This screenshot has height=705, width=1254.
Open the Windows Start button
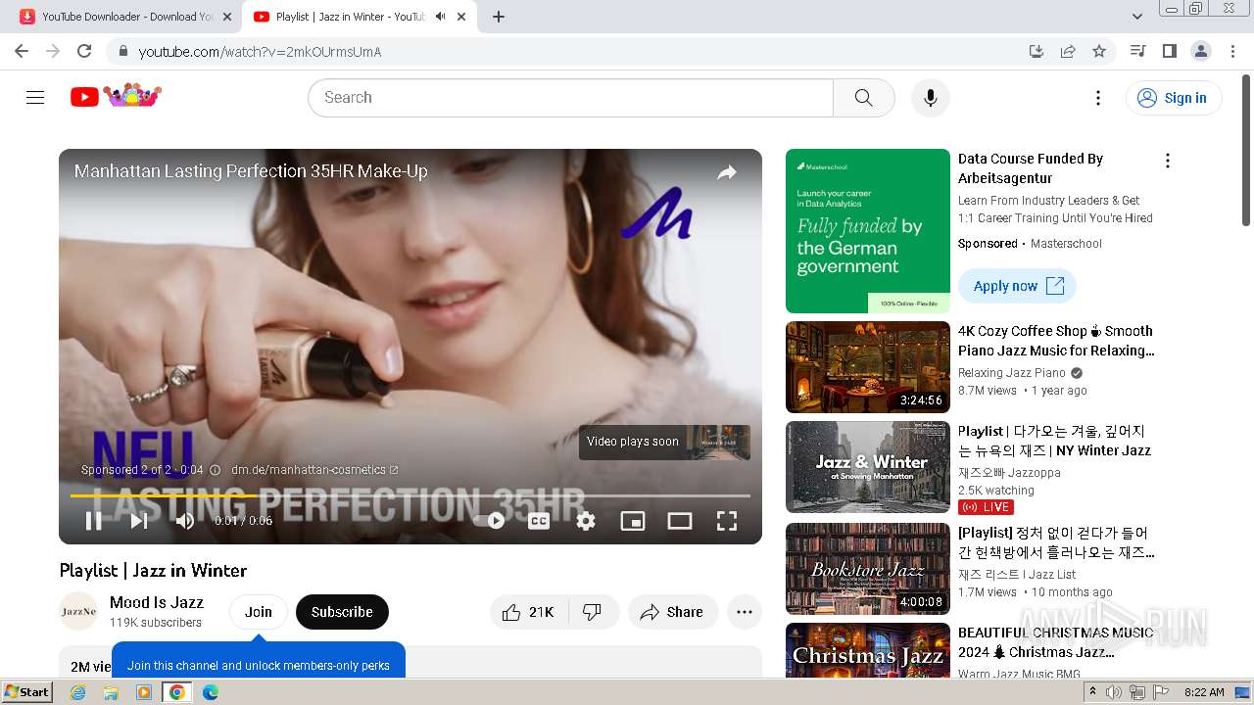click(26, 692)
